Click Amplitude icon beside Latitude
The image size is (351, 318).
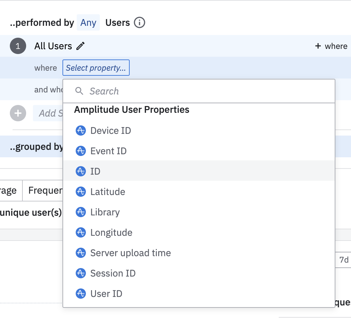point(80,192)
